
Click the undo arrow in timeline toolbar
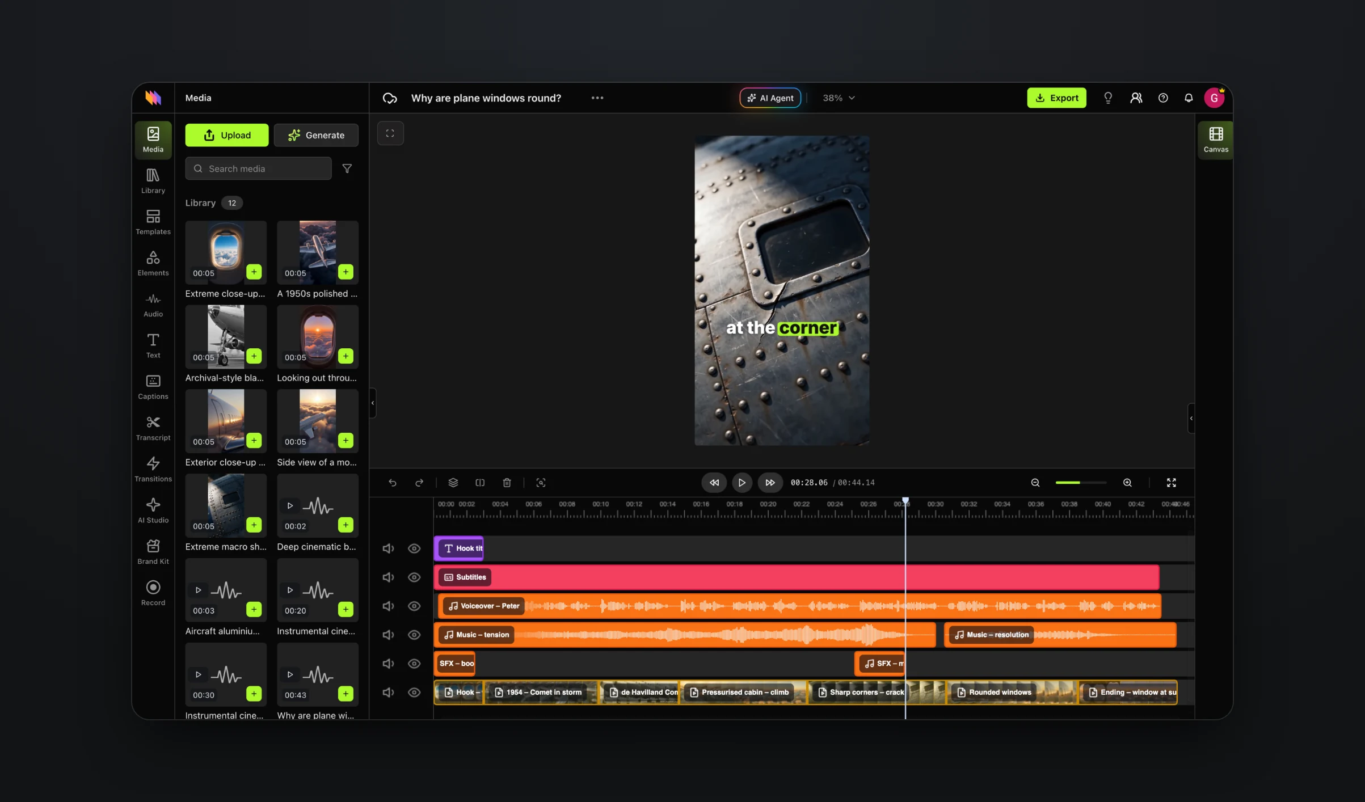click(x=393, y=483)
